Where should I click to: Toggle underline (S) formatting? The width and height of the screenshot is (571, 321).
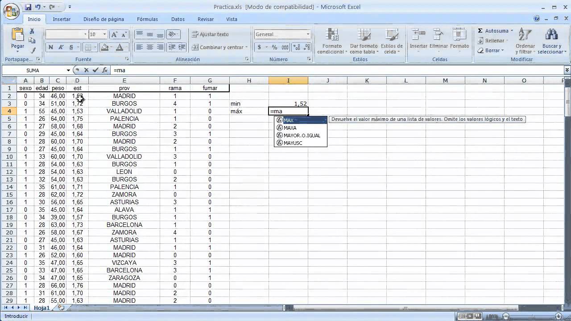[x=71, y=47]
